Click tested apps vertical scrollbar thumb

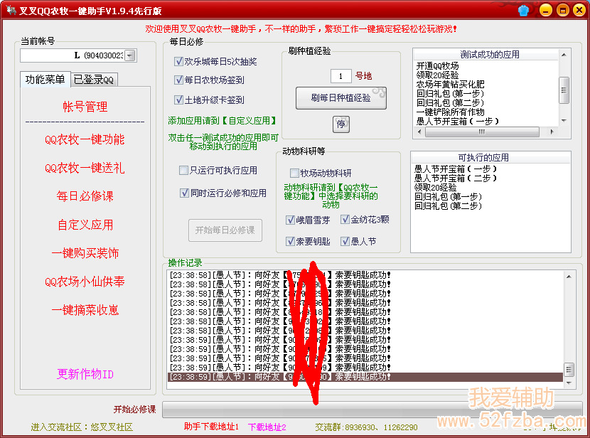pos(564,90)
